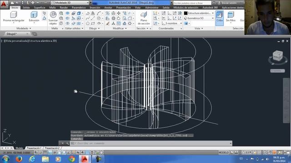Close the command line with its X button
Screen dimensions: 291x163
63,143
